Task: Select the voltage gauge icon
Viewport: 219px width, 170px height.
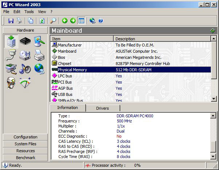Action: tap(25, 83)
